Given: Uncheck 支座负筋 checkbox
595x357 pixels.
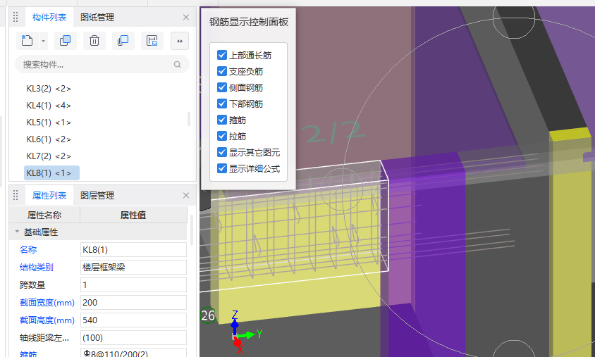Looking at the screenshot, I should tap(222, 71).
